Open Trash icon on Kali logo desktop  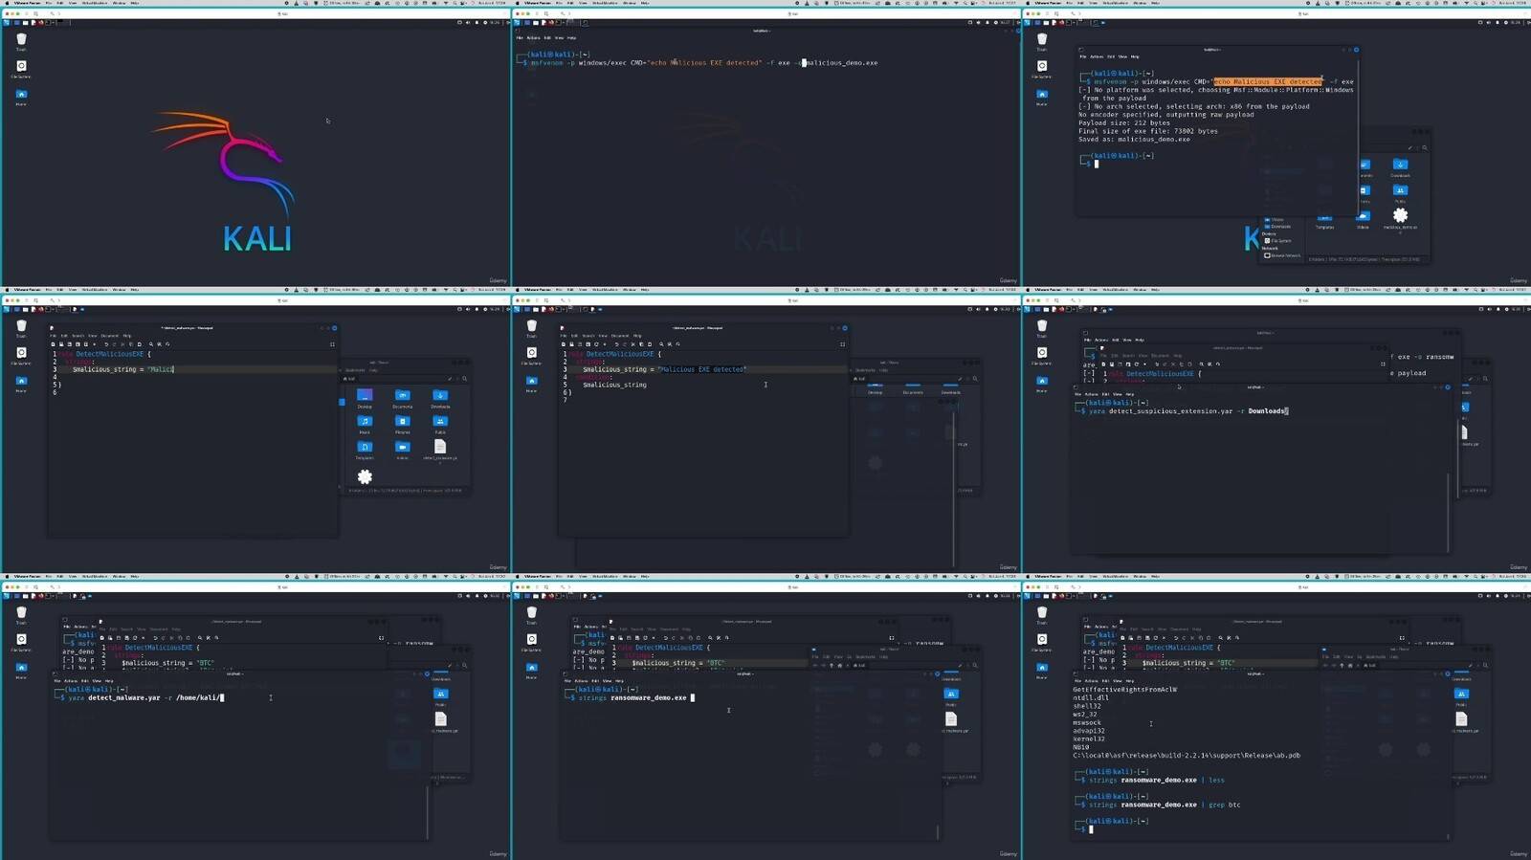[21, 41]
